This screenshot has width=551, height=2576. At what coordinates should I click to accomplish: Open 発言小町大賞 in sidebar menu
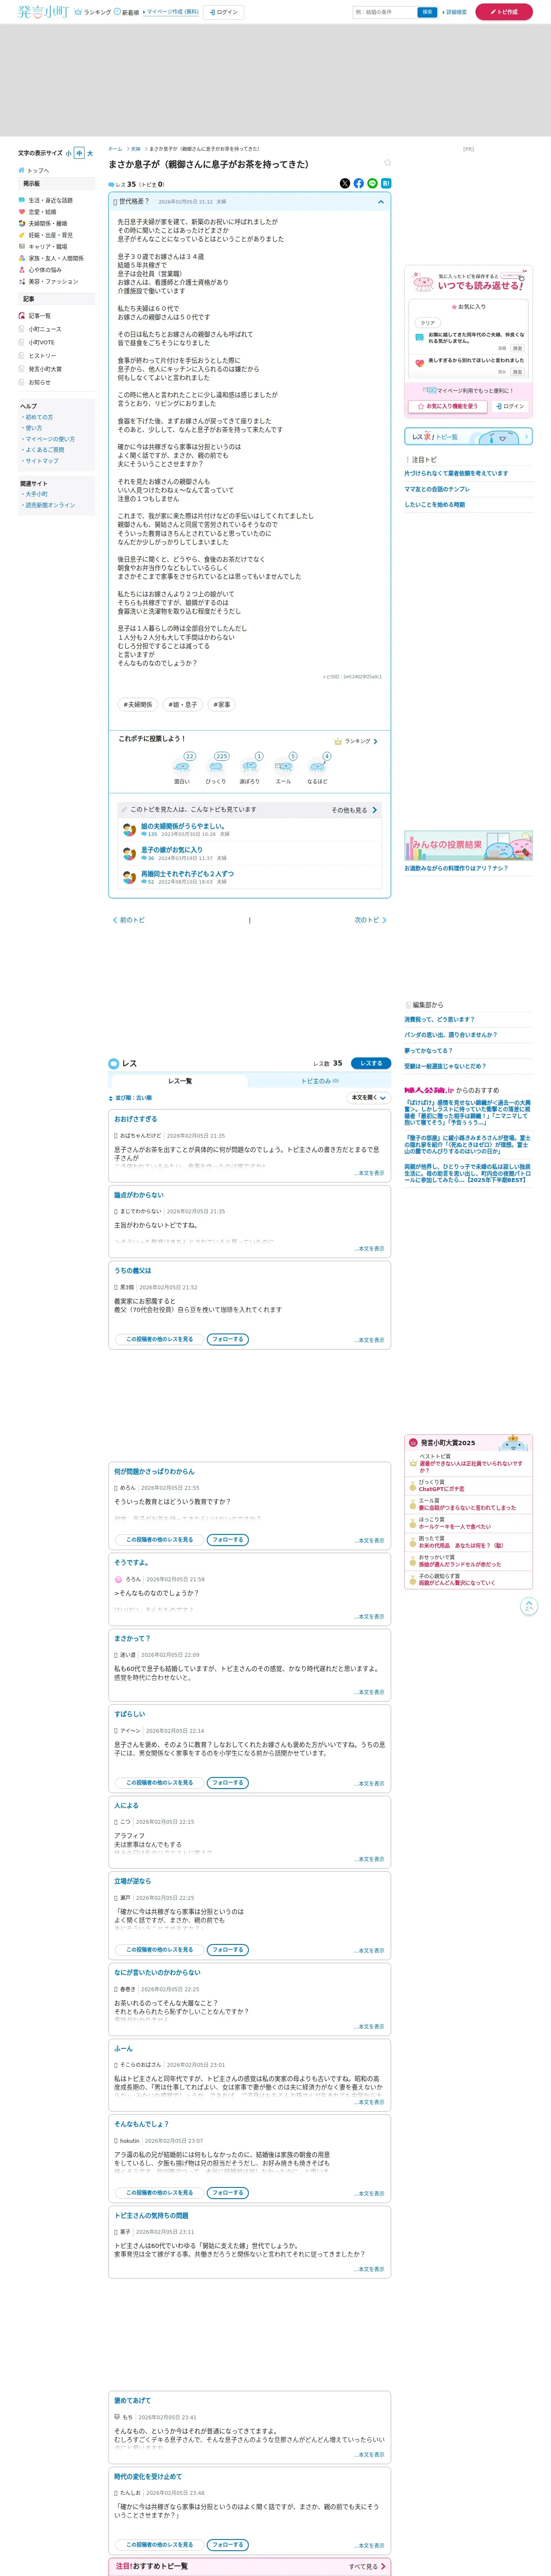pyautogui.click(x=45, y=369)
